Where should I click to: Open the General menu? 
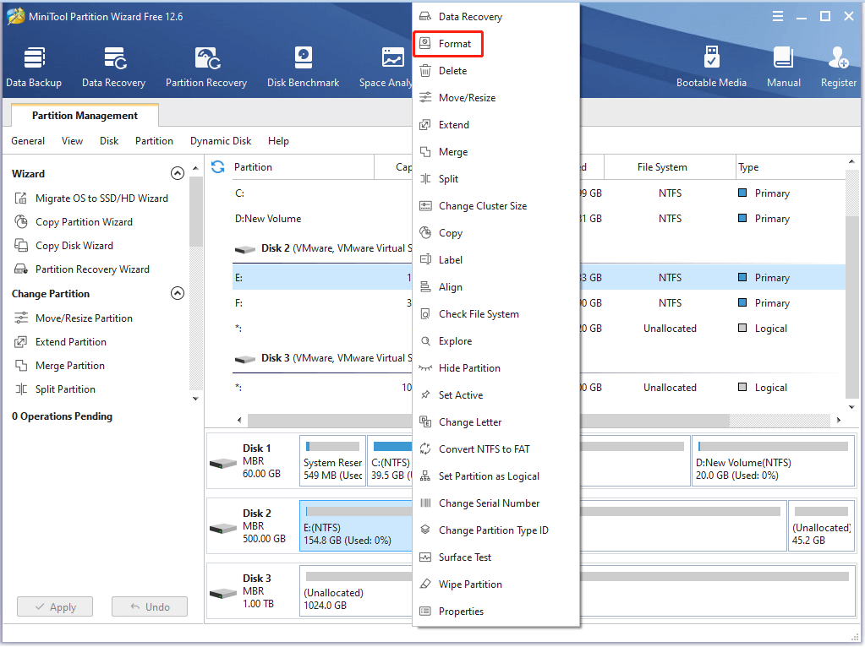28,140
